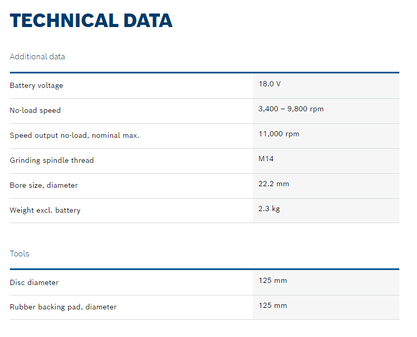This screenshot has width=417, height=337.
Task: Click the Rubber backing pad, diameter label
Action: click(x=63, y=307)
